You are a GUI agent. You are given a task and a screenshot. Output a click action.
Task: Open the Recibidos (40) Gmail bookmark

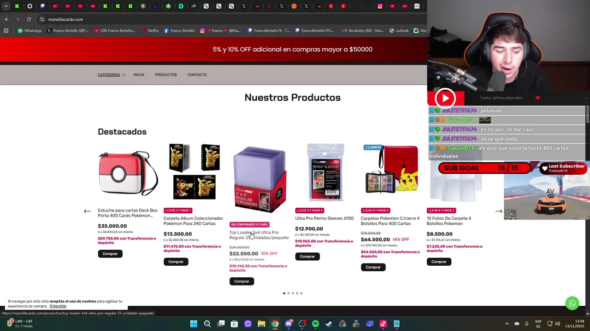pos(363,31)
